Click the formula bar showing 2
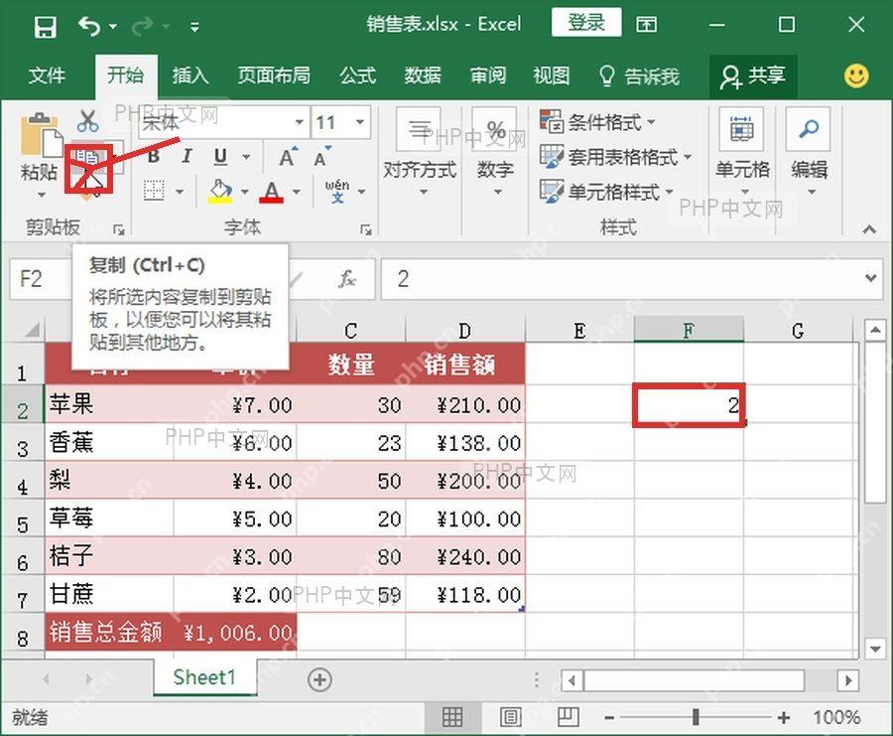This screenshot has height=736, width=893. (x=621, y=279)
